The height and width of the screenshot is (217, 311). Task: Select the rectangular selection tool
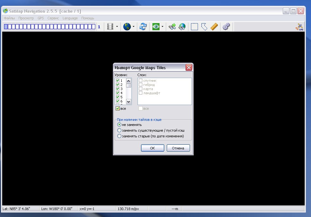(194, 27)
